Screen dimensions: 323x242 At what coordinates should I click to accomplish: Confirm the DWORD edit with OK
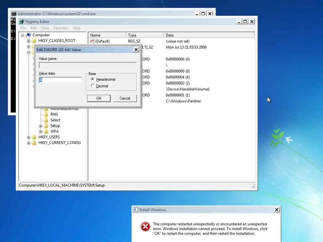pos(99,98)
